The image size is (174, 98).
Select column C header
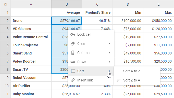pos(97,4)
